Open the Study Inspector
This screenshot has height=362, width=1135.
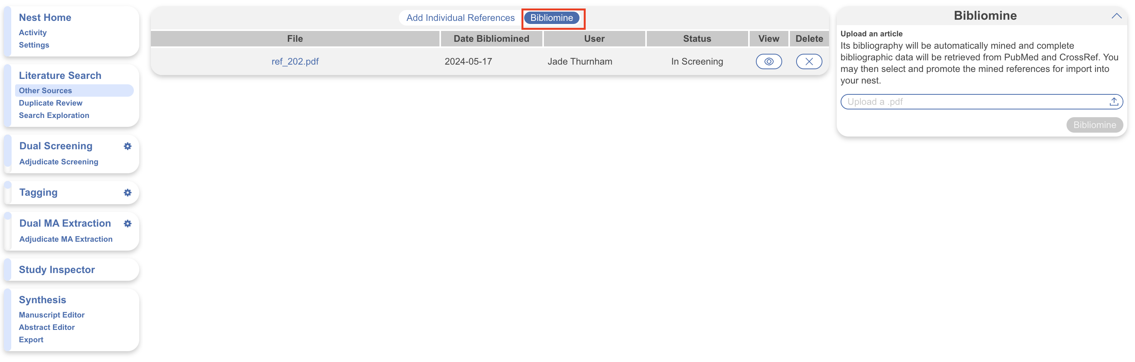coord(57,270)
